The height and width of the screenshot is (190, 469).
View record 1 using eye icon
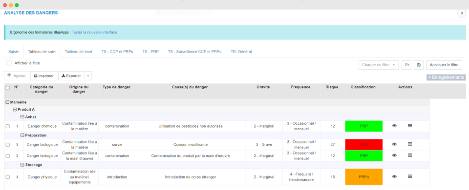394,126
